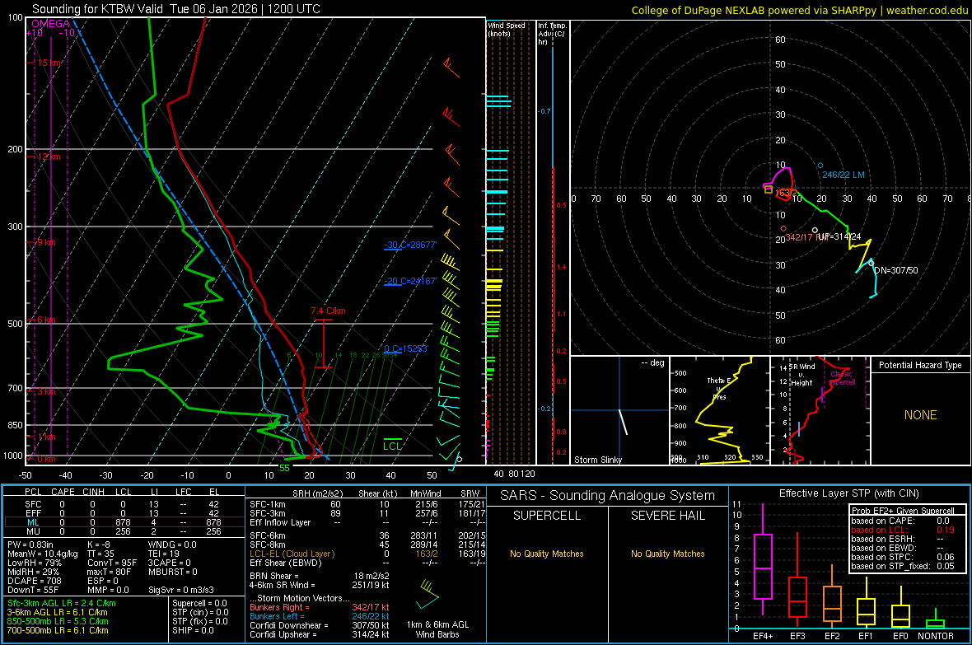Select the SFC-6km shear row
This screenshot has width=972, height=645.
(367, 535)
